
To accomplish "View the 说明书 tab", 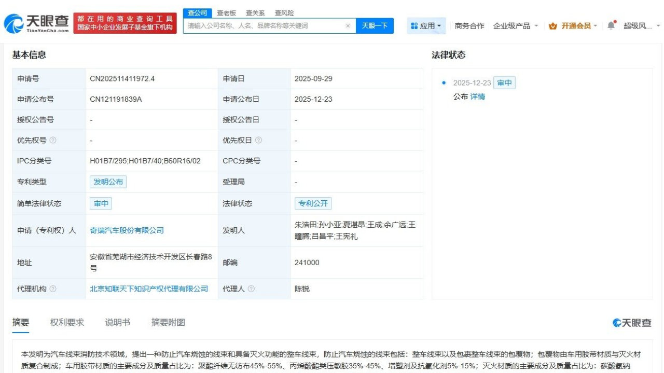I will click(x=116, y=322).
